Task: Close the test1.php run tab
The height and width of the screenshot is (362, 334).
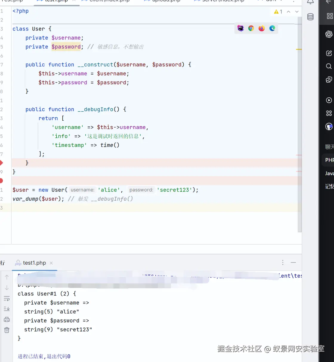Action: coord(51,263)
